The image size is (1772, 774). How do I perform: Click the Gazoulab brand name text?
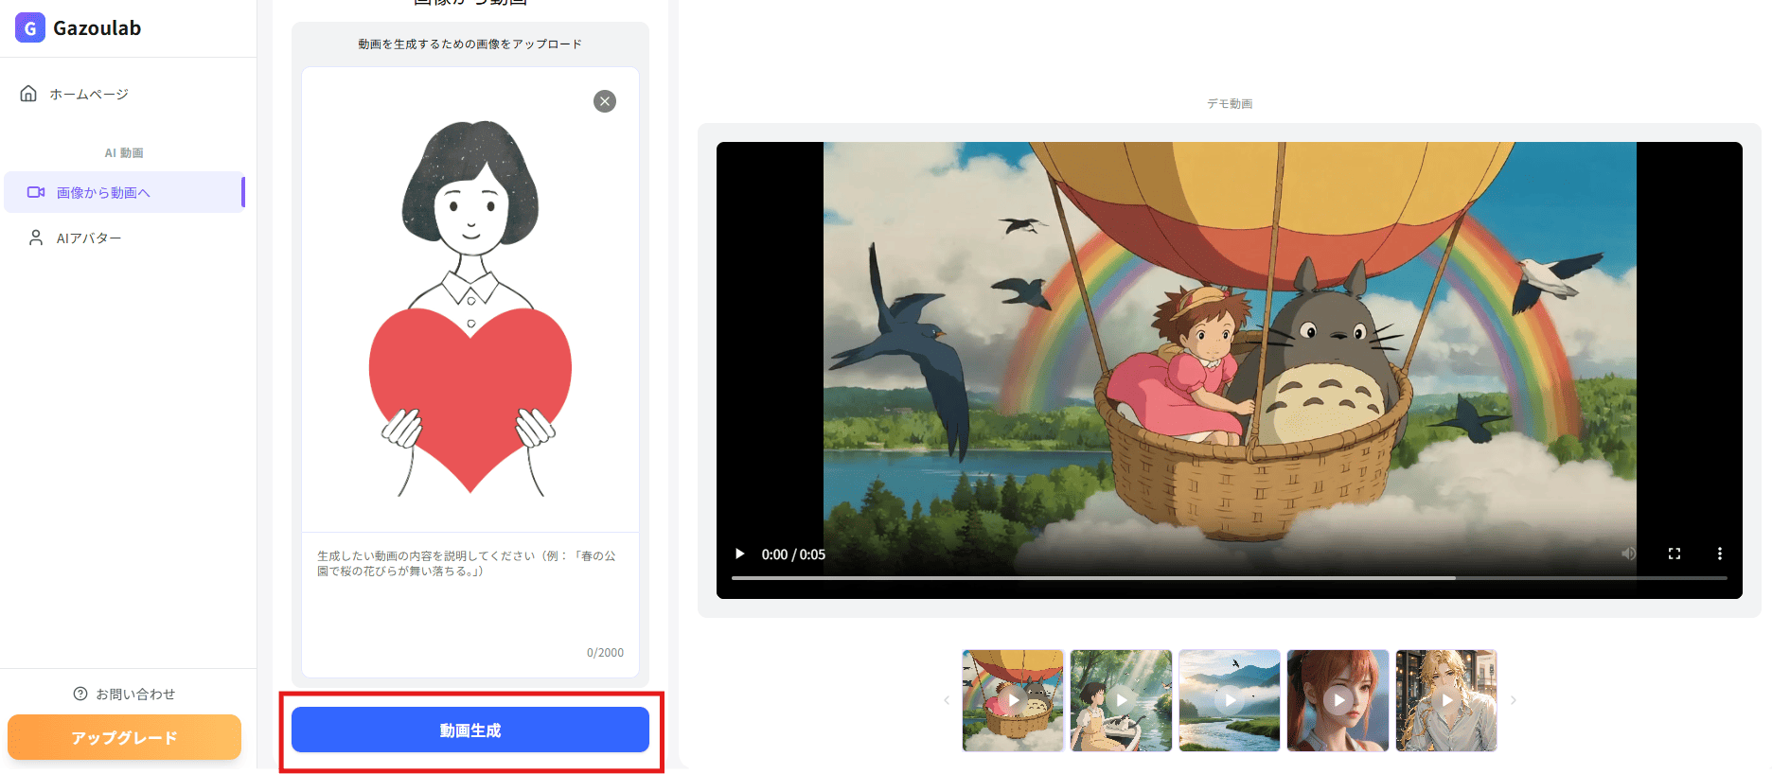[97, 27]
